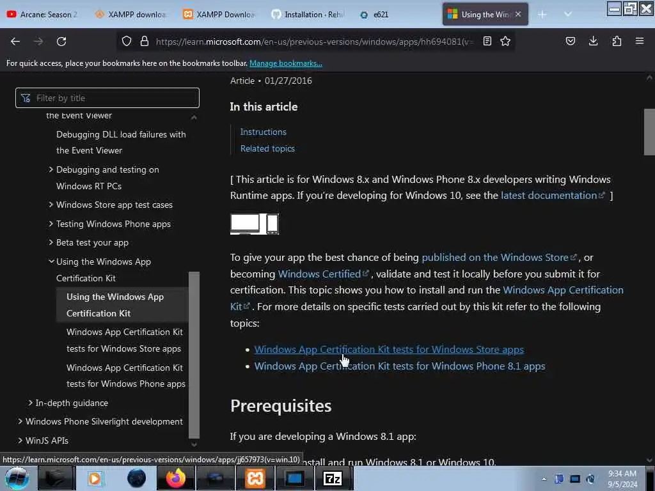
Task: Collapse Using the Windows App Certification Kit
Action: [x=51, y=261]
